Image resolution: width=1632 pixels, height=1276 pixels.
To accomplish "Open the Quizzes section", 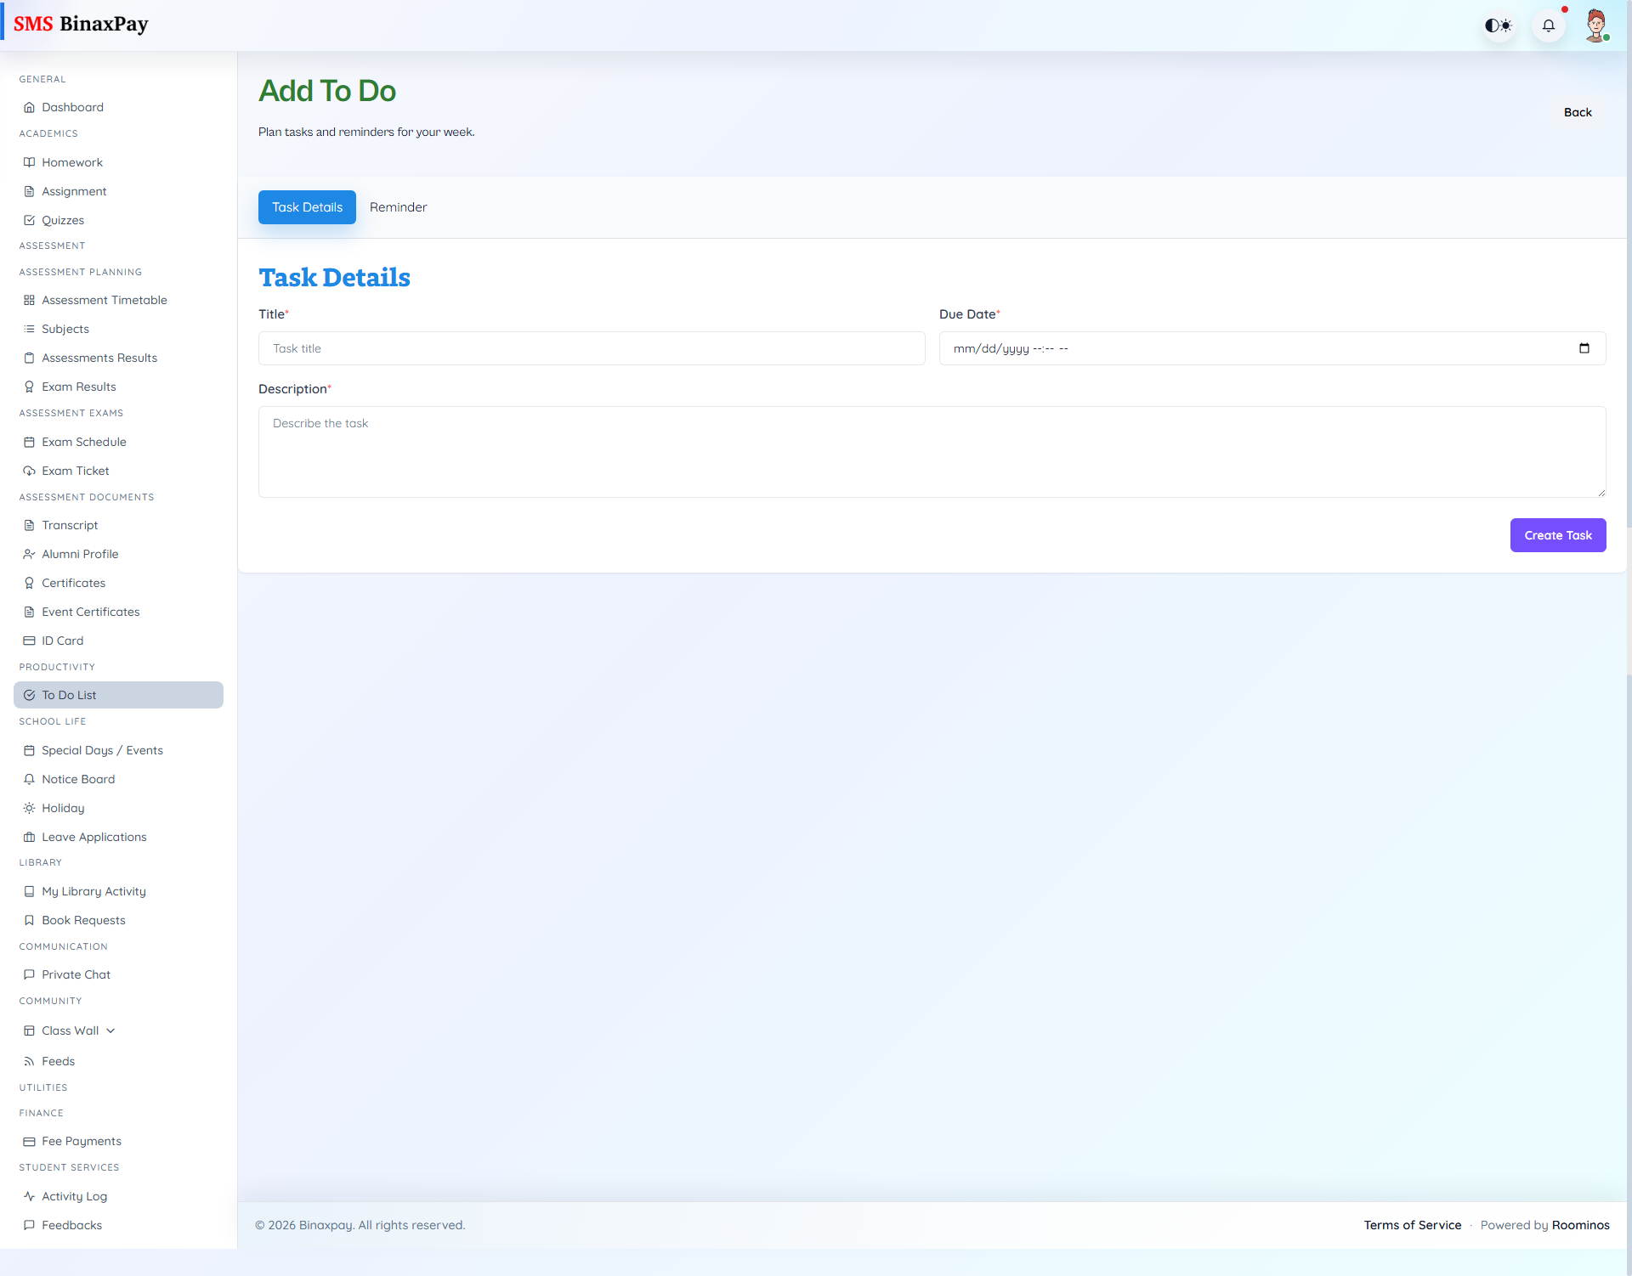I will pyautogui.click(x=62, y=219).
